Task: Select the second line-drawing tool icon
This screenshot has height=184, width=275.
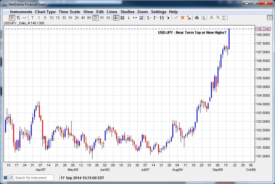Action: point(156,18)
